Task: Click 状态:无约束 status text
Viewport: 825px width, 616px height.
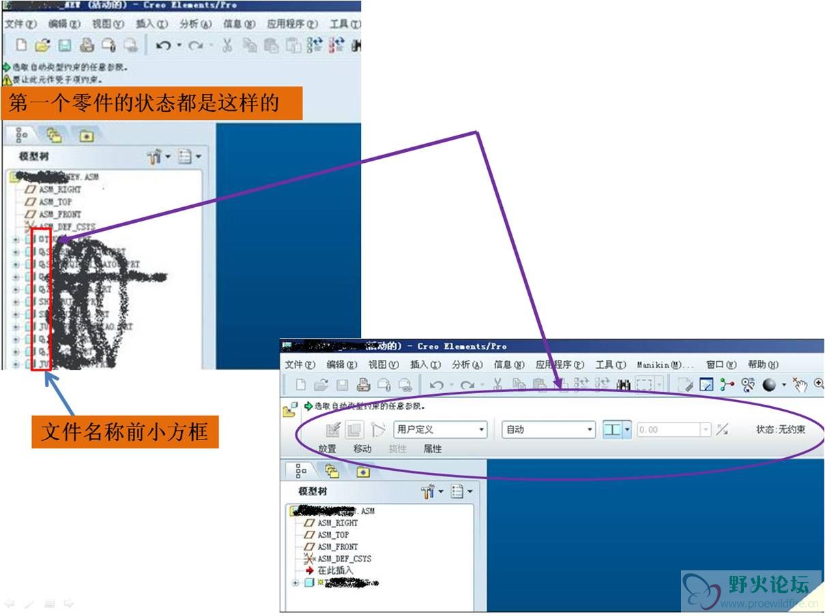Action: [x=781, y=429]
